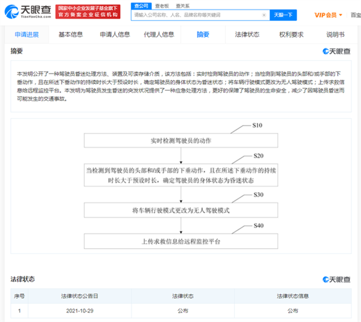Switch search mode to 查老板
This screenshot has width=361, height=322.
160,5
